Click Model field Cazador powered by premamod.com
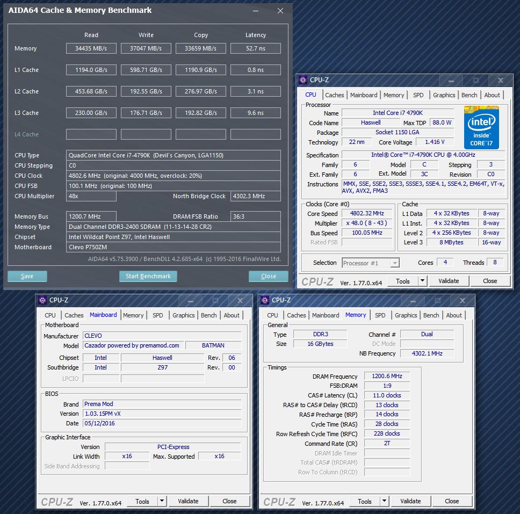The image size is (520, 514). [x=133, y=345]
